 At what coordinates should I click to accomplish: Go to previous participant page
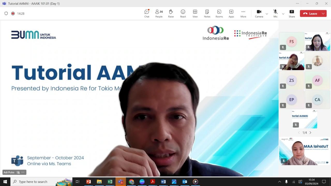pyautogui.click(x=299, y=133)
